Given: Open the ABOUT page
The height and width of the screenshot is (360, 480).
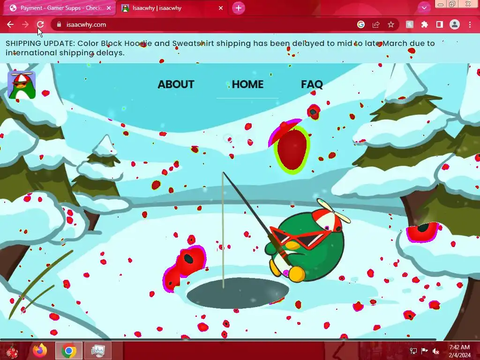Looking at the screenshot, I should pyautogui.click(x=176, y=84).
